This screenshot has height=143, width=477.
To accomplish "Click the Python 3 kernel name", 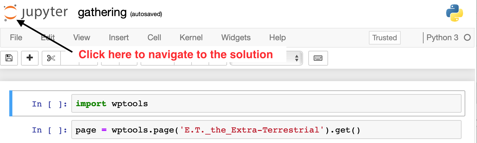I will click(442, 38).
